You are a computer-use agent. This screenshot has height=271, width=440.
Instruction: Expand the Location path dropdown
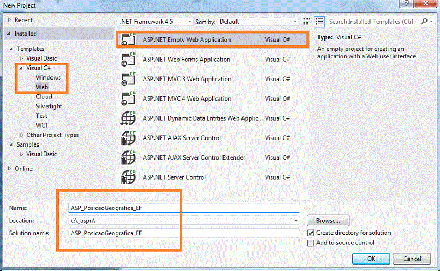click(296, 221)
